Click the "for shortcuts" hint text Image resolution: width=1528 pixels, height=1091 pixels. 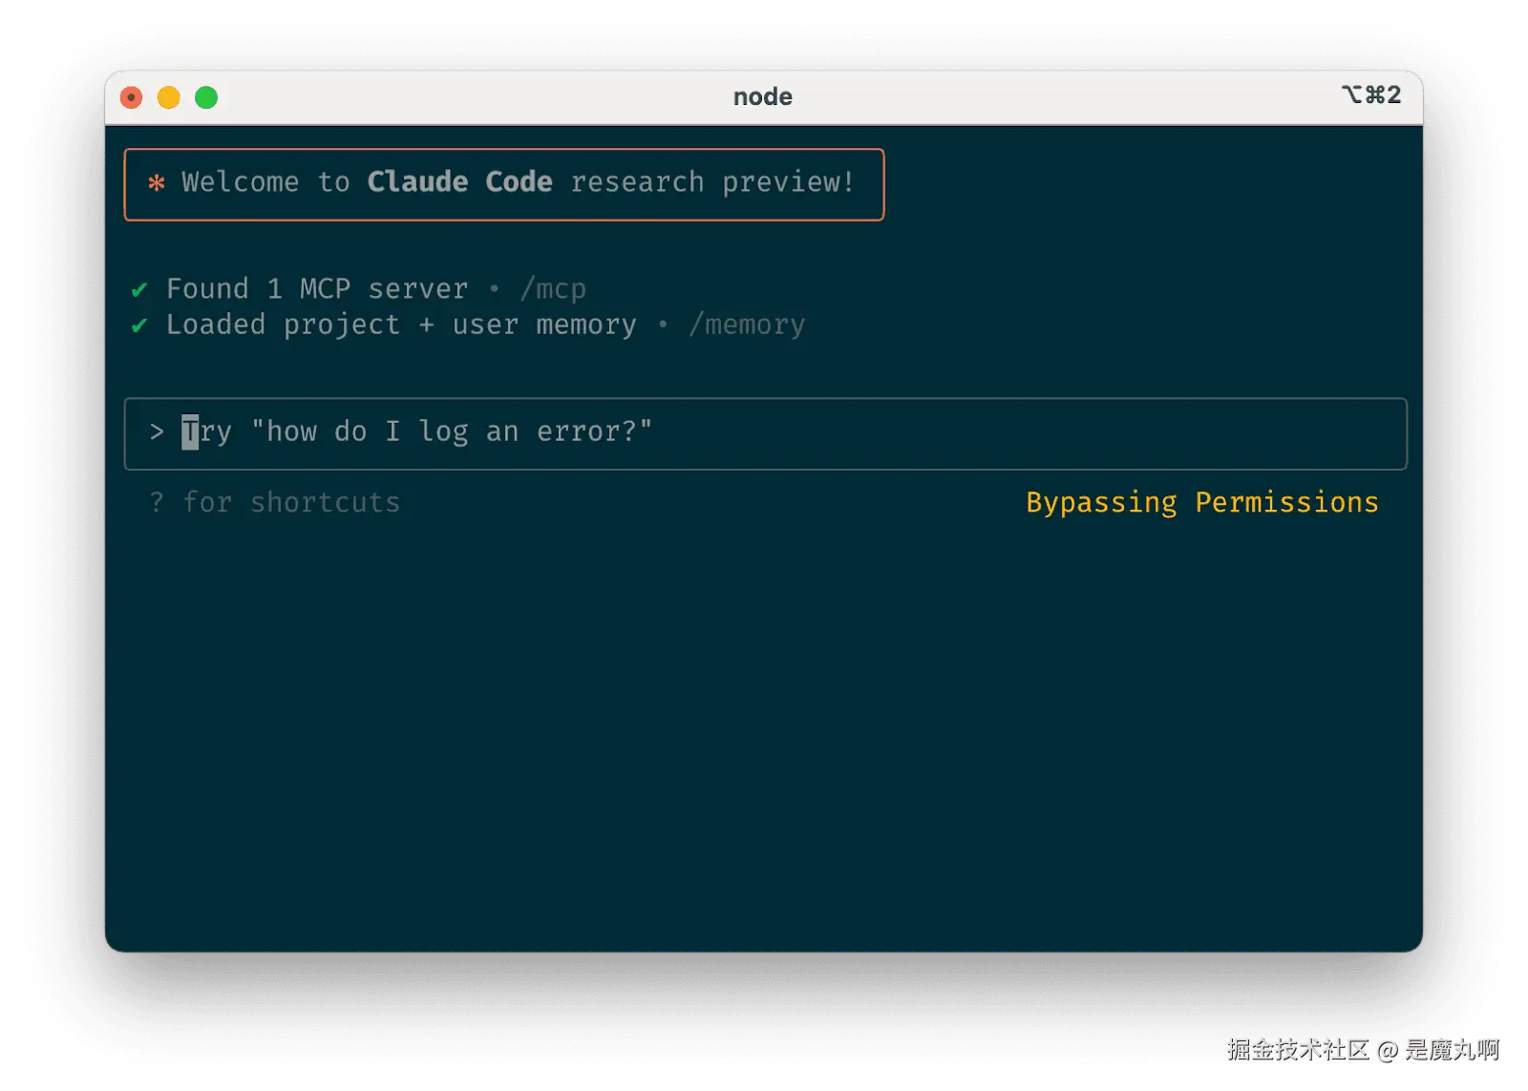(291, 502)
